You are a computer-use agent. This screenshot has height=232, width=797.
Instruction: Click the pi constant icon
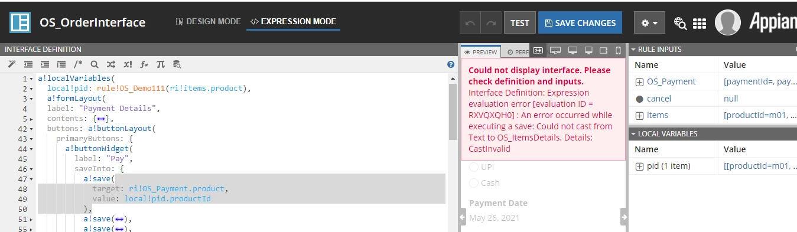(160, 64)
